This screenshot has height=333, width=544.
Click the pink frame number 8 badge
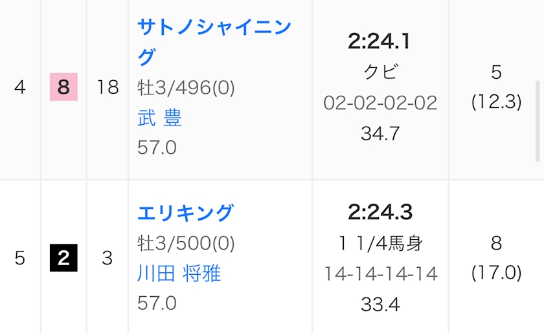point(63,87)
